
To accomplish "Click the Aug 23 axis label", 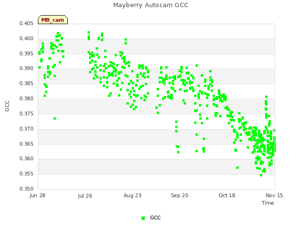I will [133, 195].
